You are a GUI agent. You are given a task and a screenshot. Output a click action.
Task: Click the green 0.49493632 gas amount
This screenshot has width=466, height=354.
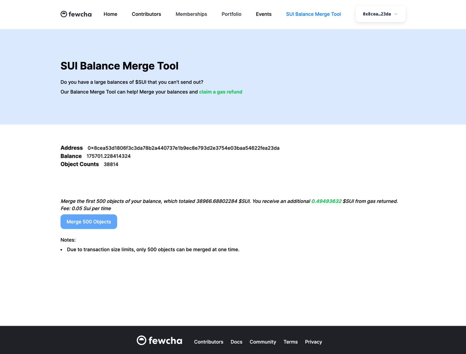327,201
